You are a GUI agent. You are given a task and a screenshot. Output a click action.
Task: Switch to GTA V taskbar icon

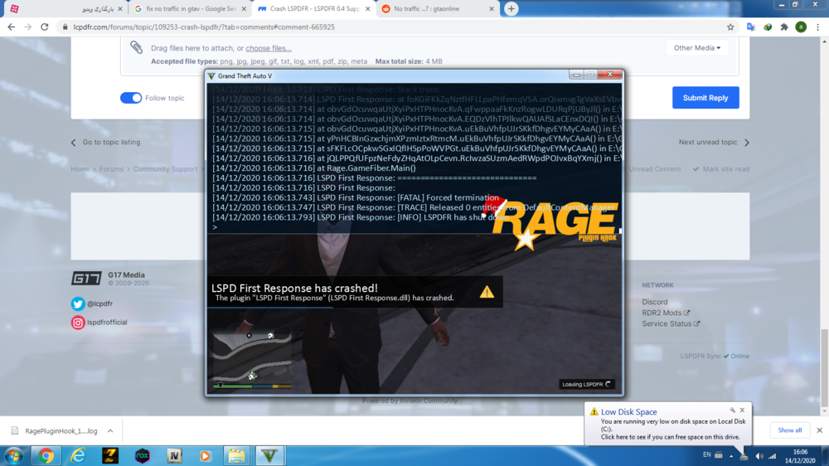coord(269,455)
